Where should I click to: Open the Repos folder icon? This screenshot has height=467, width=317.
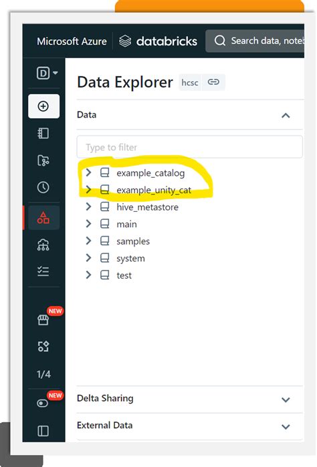[x=43, y=160]
